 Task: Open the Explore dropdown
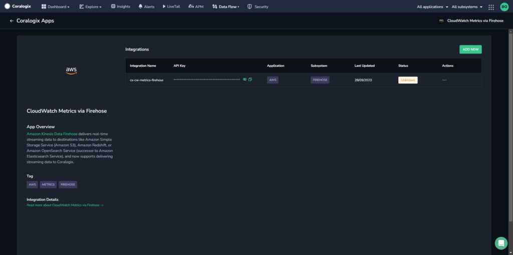pyautogui.click(x=90, y=7)
